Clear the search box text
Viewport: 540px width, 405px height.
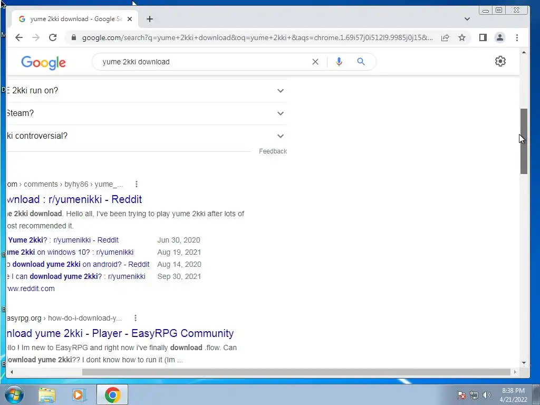pyautogui.click(x=315, y=62)
